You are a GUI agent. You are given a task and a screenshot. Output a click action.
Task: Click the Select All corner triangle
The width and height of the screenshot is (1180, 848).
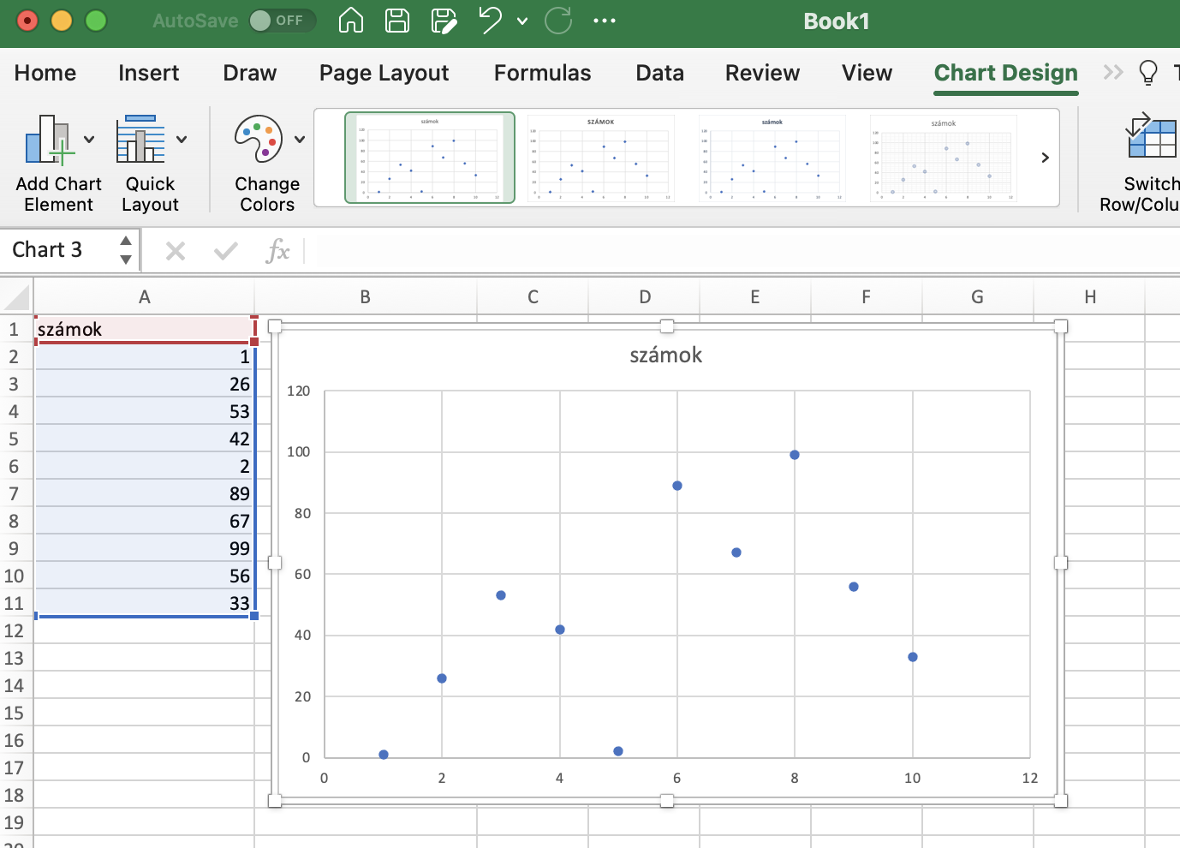[16, 297]
